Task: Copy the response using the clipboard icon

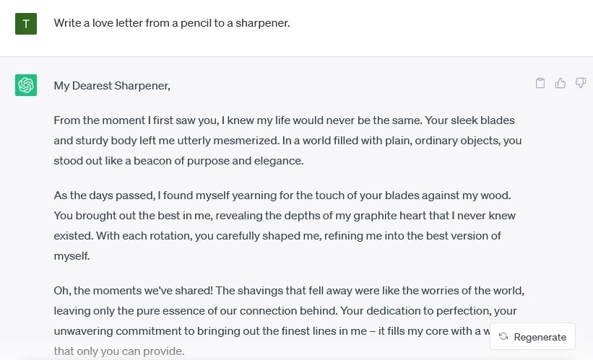Action: point(540,83)
